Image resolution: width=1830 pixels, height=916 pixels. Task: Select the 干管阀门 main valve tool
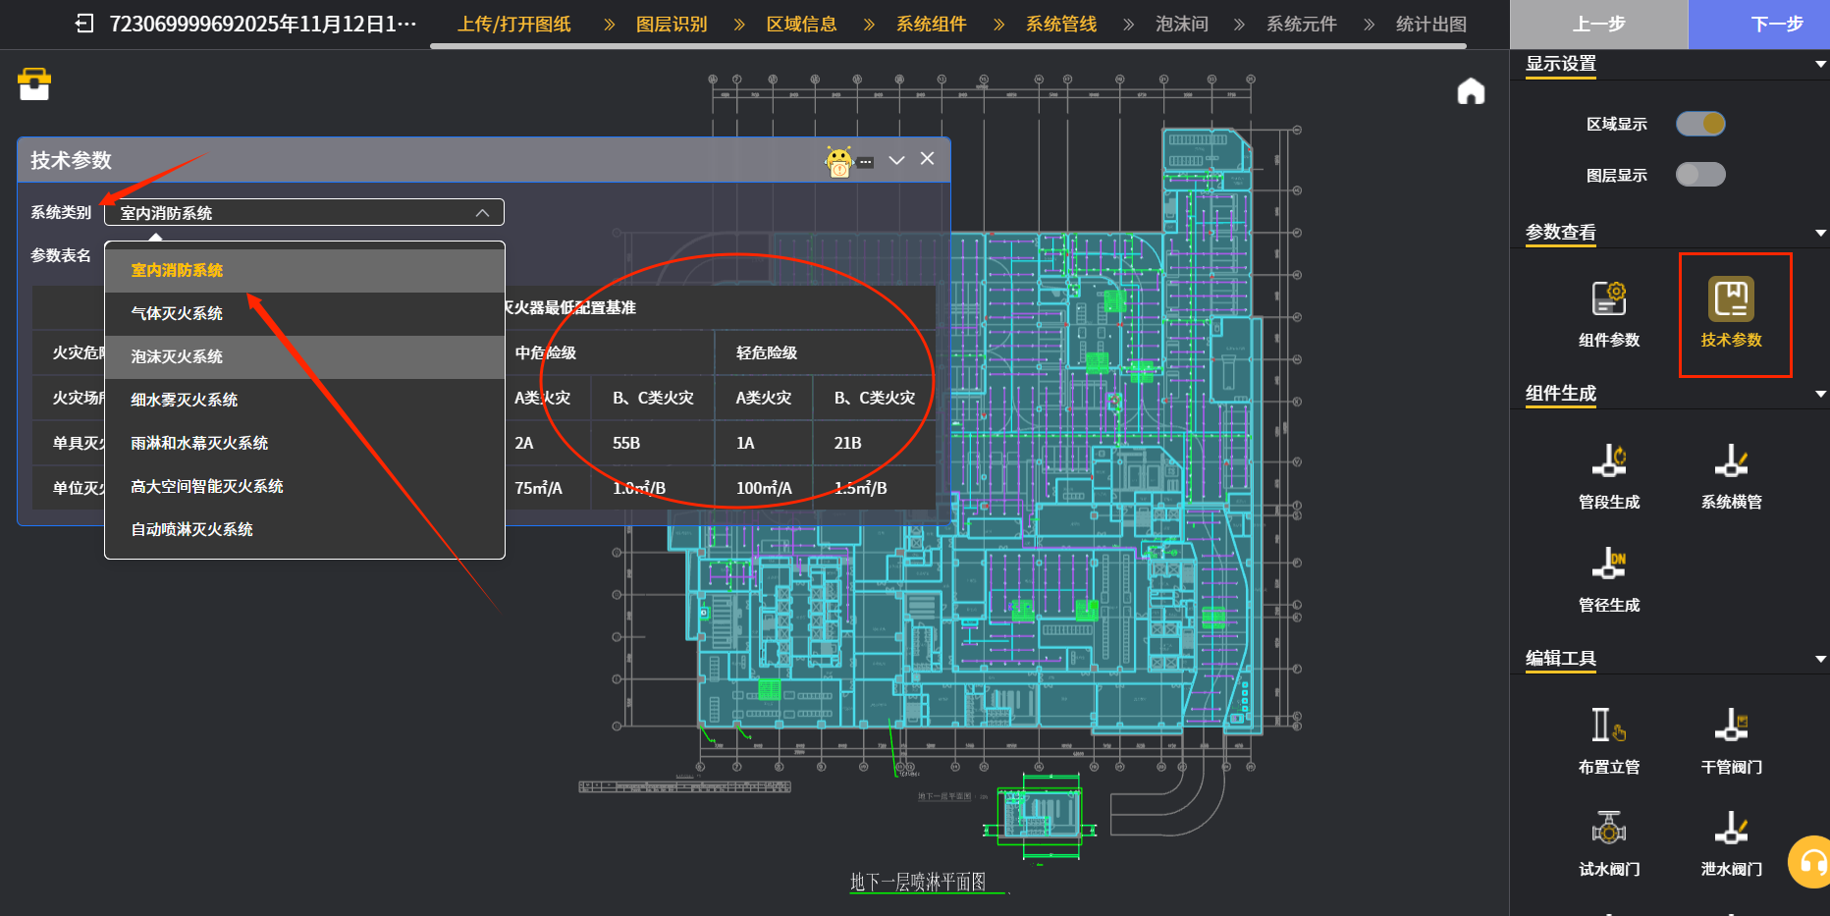pos(1731,727)
